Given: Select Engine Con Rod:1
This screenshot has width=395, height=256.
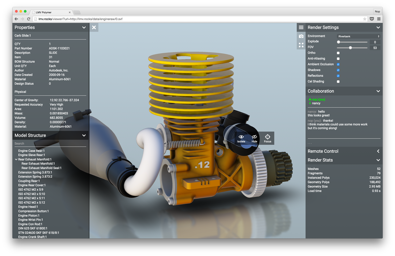Looking at the screenshot, I should pos(30,224).
